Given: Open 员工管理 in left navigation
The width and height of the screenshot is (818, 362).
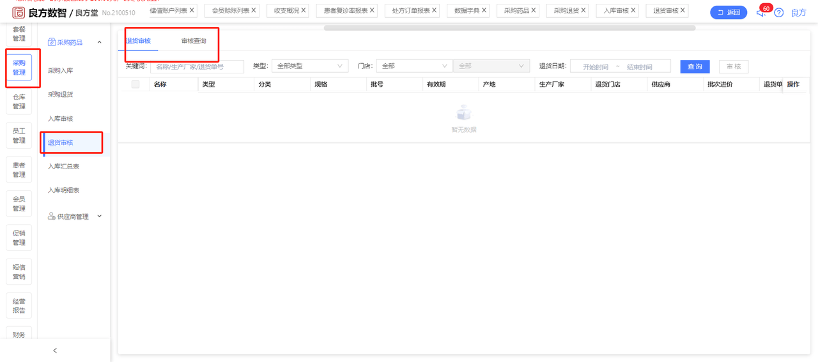Looking at the screenshot, I should coord(19,135).
